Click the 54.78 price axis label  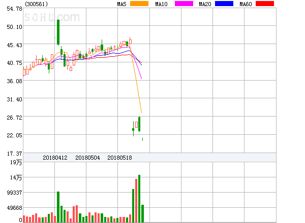pos(14,9)
